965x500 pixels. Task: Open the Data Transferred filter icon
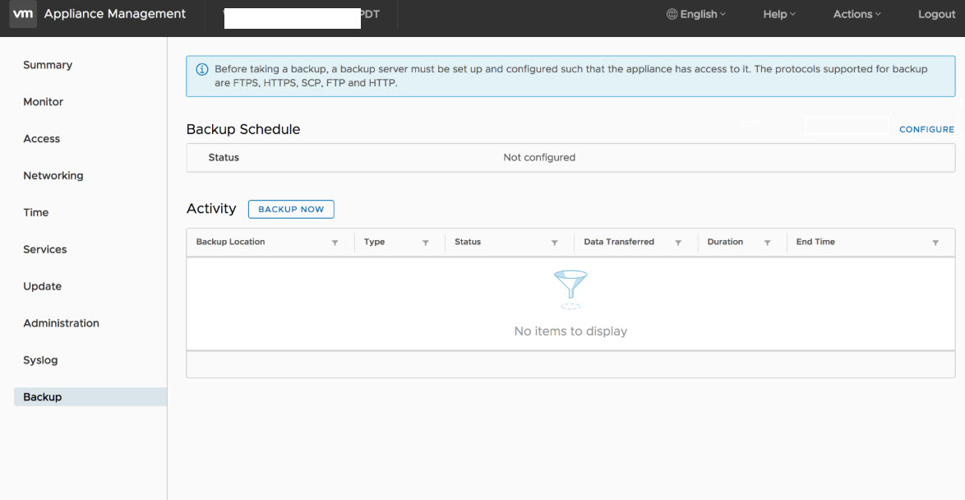point(678,243)
